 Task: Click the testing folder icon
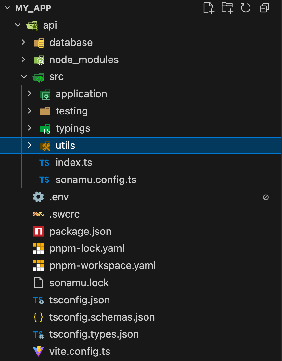tap(45, 111)
